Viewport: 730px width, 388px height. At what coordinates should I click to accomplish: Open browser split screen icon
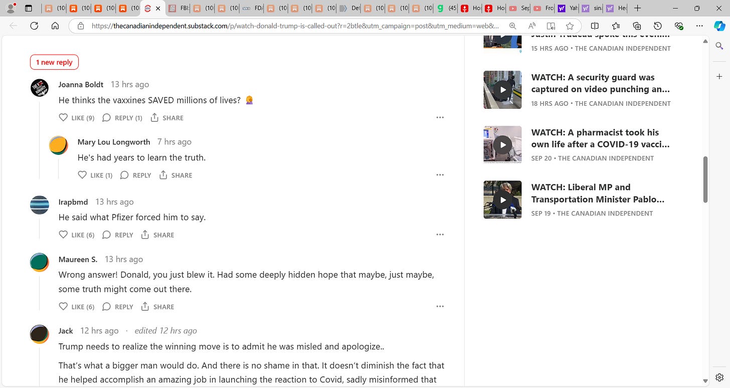tap(595, 26)
